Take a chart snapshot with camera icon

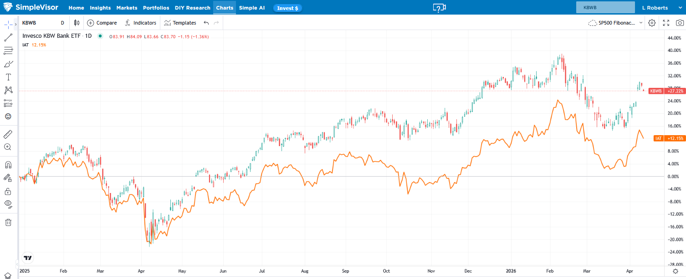(x=680, y=23)
